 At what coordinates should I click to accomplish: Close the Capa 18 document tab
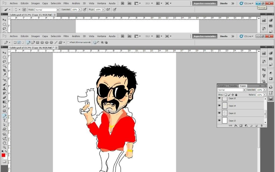coord(56,48)
